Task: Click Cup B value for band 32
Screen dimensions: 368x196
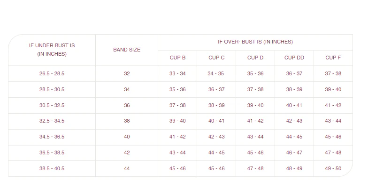Action: pos(177,74)
